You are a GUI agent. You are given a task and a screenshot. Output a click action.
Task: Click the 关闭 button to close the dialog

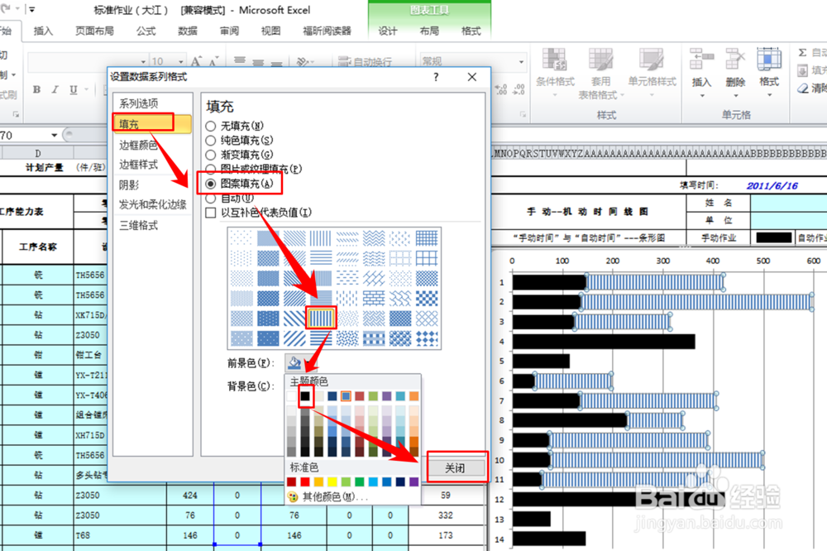coord(457,467)
